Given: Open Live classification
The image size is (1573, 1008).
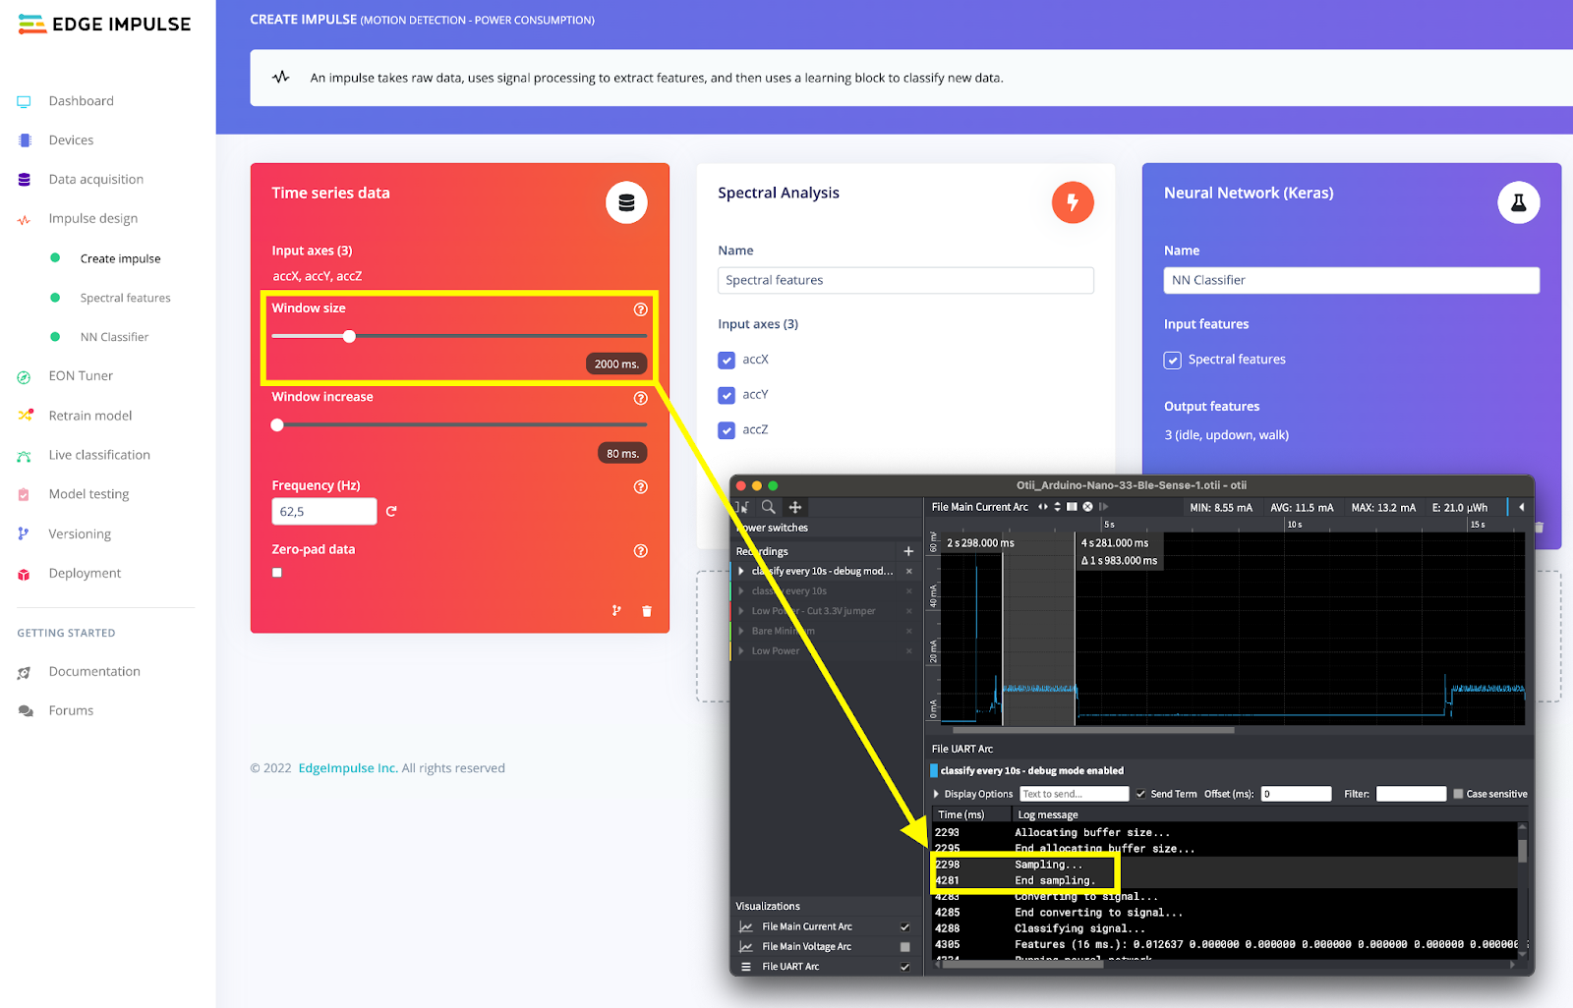Looking at the screenshot, I should tap(99, 455).
